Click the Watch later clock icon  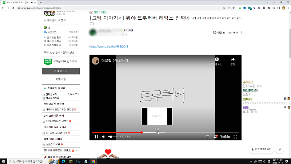[x=217, y=59]
